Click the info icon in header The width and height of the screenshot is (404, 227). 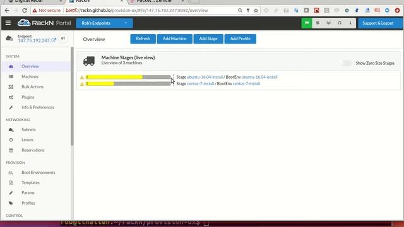pos(350,23)
